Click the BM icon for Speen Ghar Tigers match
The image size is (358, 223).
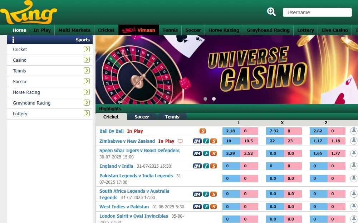click(x=197, y=153)
